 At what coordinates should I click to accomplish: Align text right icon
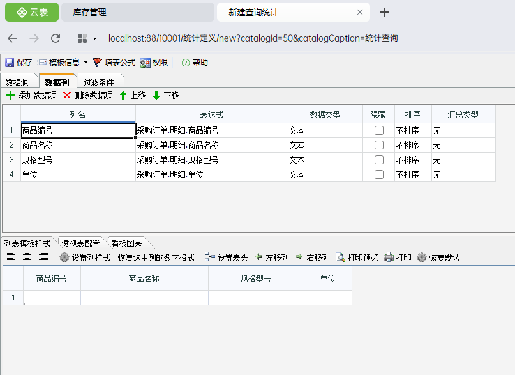click(x=43, y=257)
